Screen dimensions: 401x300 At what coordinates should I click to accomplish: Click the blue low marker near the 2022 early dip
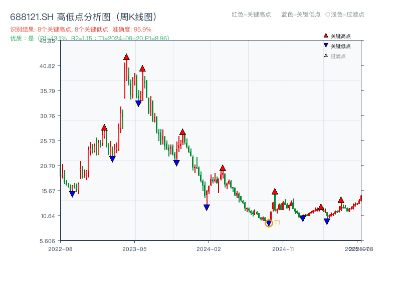pos(73,193)
